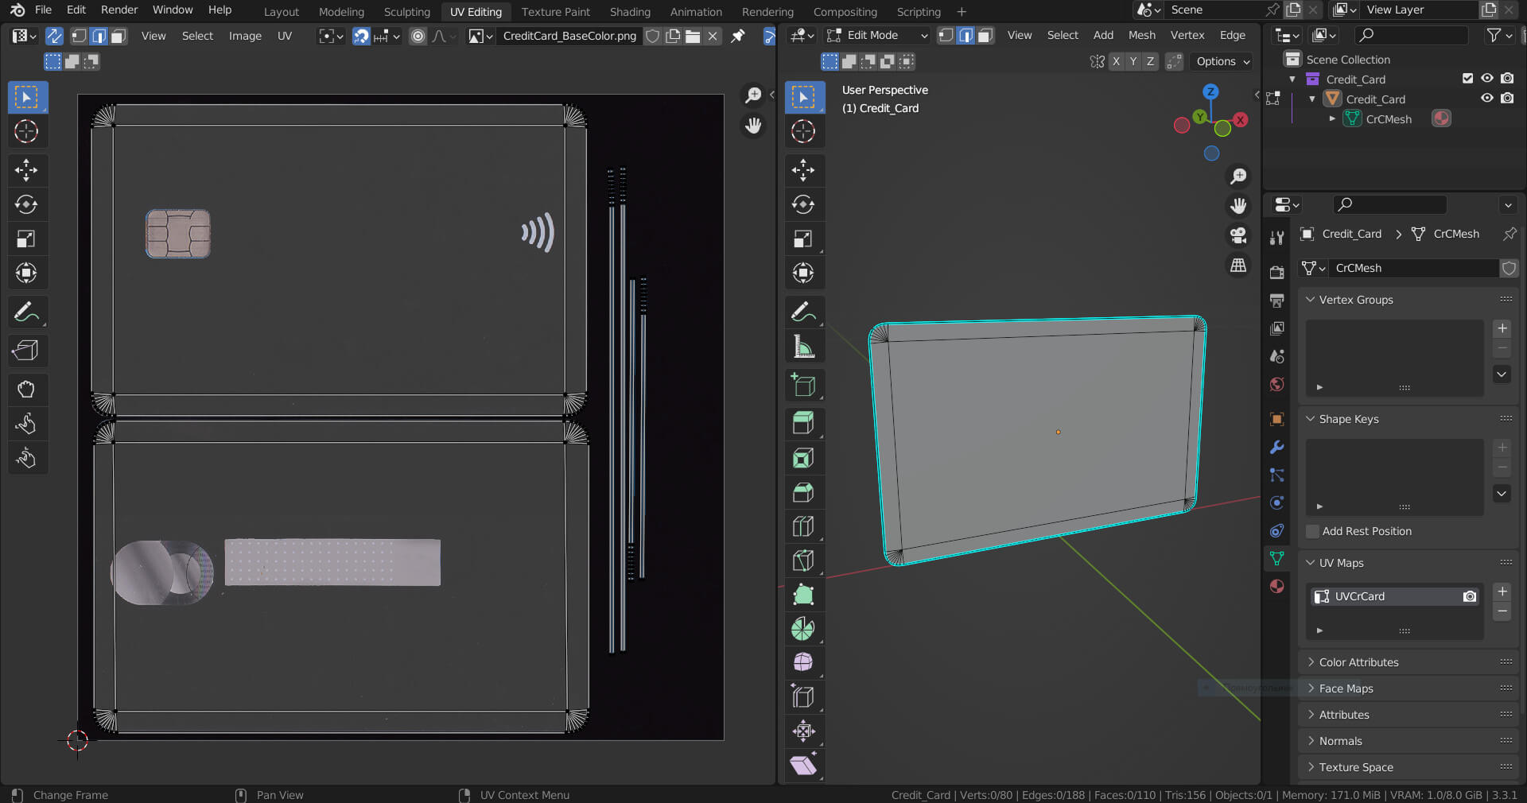Add a new UV map with plus button

tap(1502, 592)
